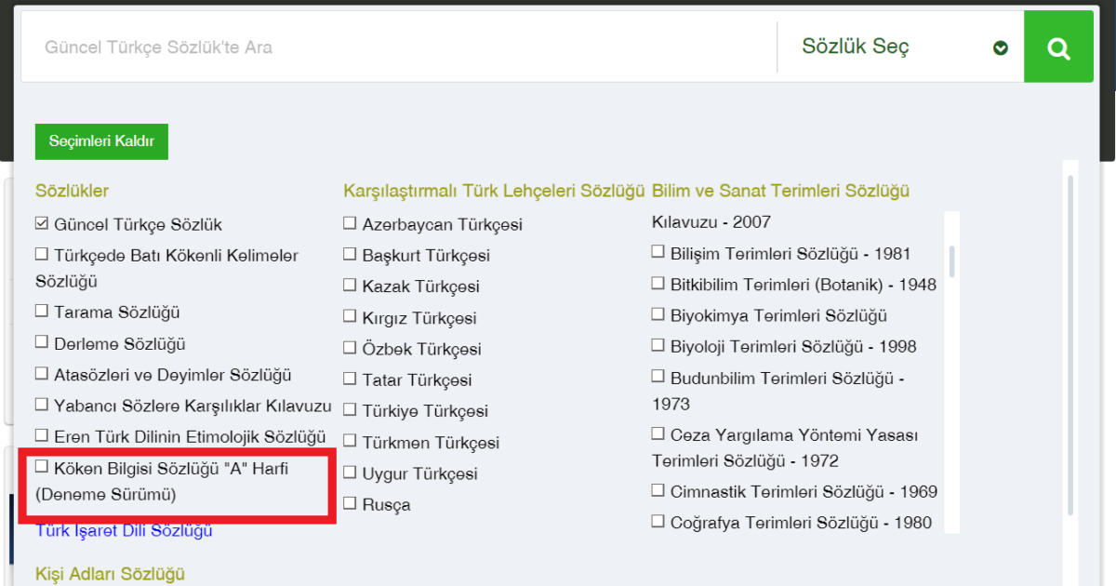
Task: Select the Kazak Türkçesi checkbox
Action: click(x=350, y=285)
